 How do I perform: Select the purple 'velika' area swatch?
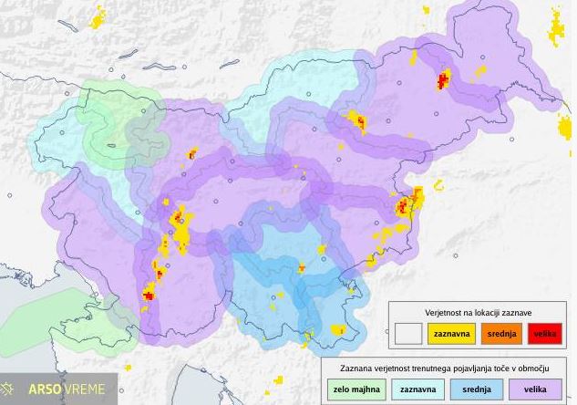pyautogui.click(x=539, y=390)
